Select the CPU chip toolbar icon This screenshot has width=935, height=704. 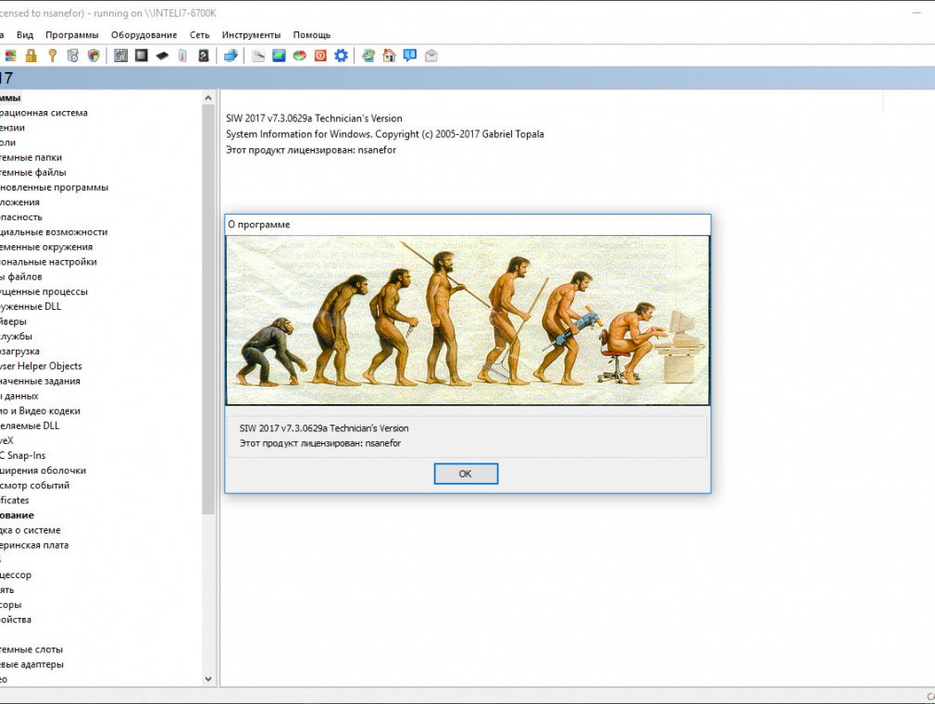[142, 56]
